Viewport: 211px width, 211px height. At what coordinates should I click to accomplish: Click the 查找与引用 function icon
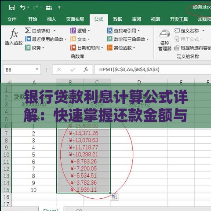109,31
